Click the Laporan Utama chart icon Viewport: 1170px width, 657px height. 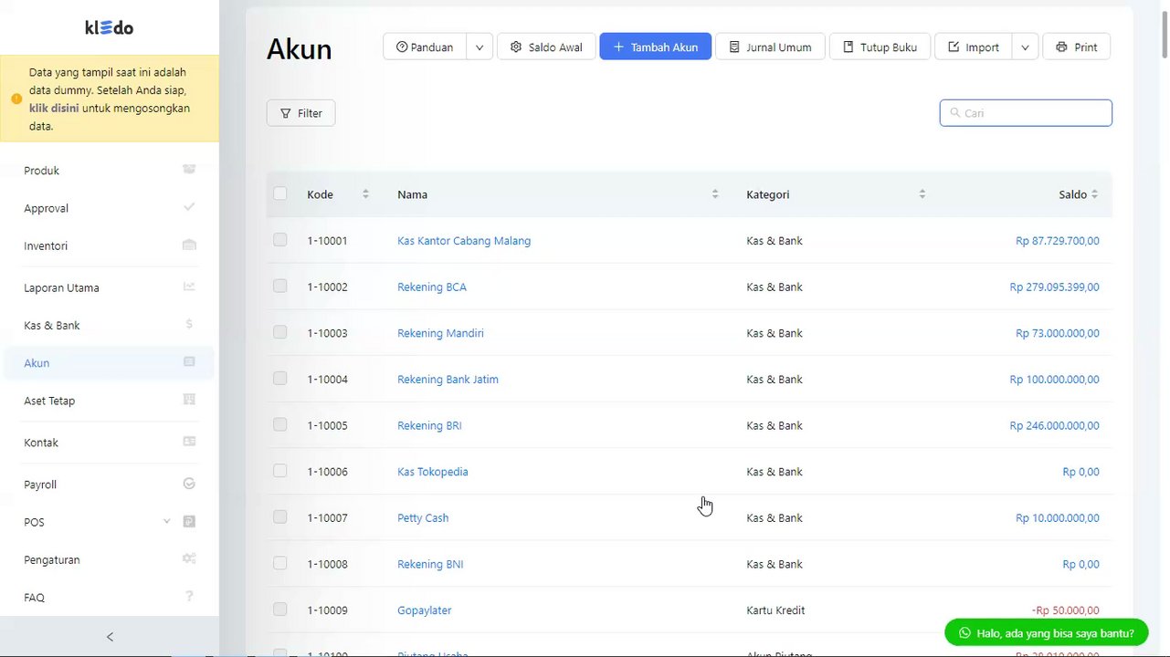[x=189, y=287]
